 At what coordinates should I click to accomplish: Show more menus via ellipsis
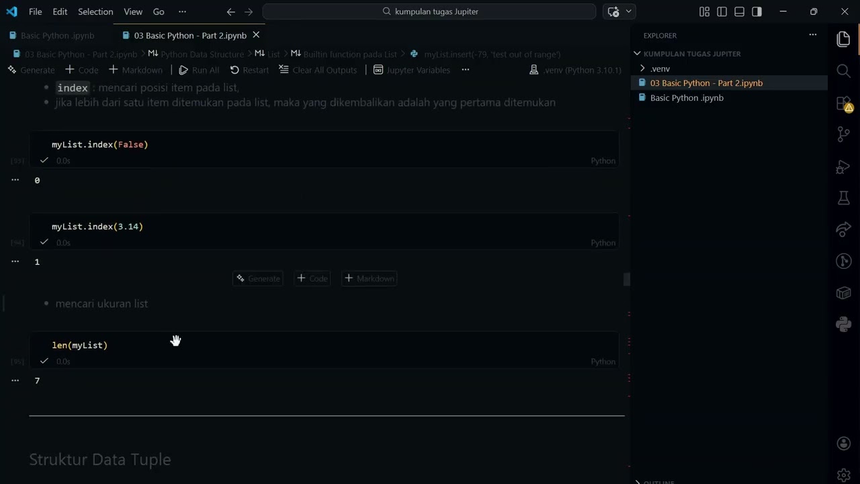(182, 11)
